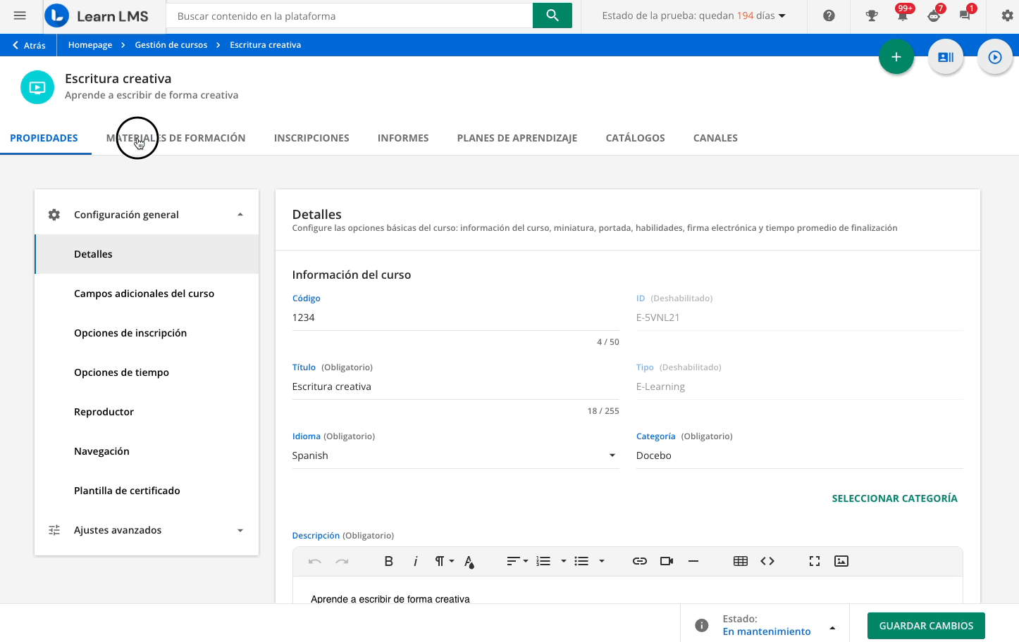Click the search content input field
1019x642 pixels.
(350, 15)
